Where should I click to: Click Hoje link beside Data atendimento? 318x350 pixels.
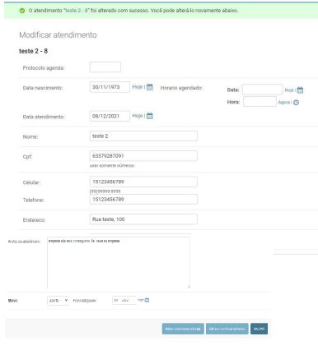click(138, 116)
